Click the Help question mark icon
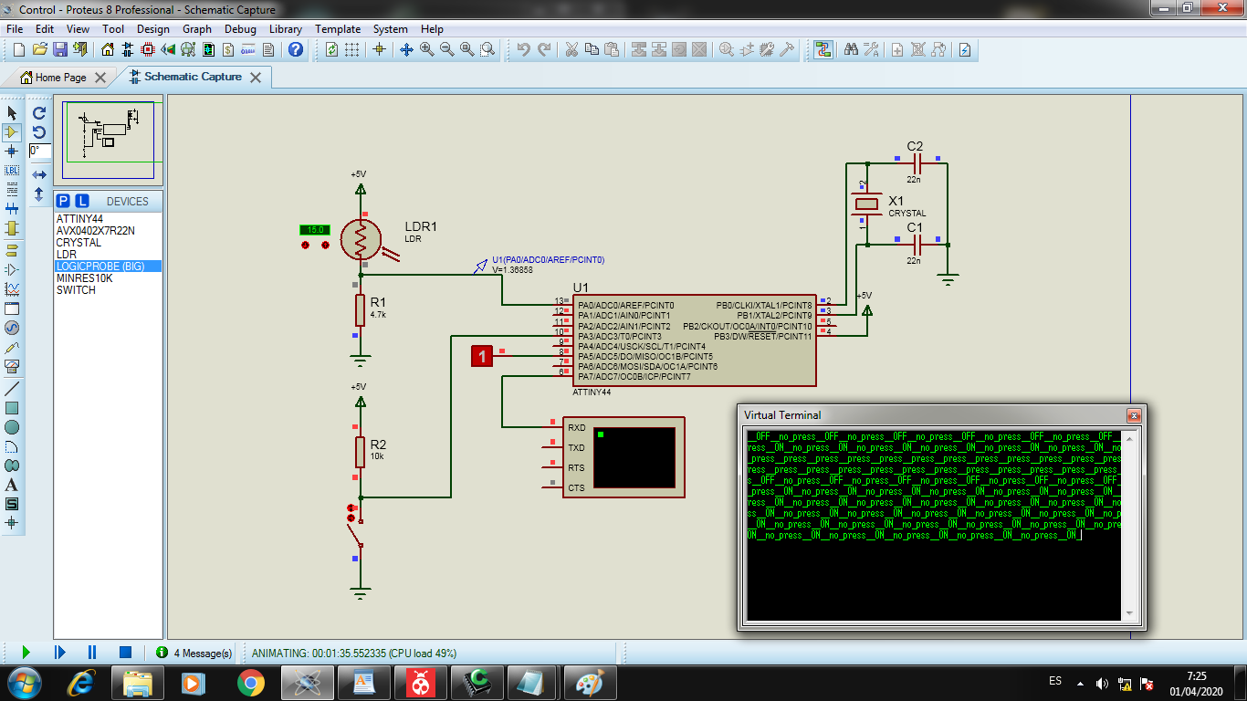The width and height of the screenshot is (1247, 701). click(295, 49)
